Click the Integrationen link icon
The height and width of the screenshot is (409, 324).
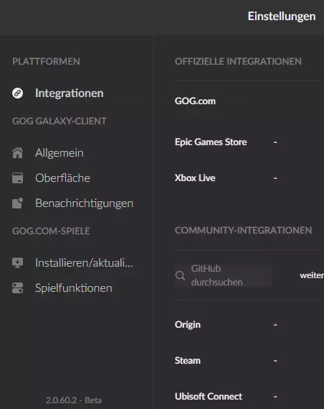pos(17,93)
